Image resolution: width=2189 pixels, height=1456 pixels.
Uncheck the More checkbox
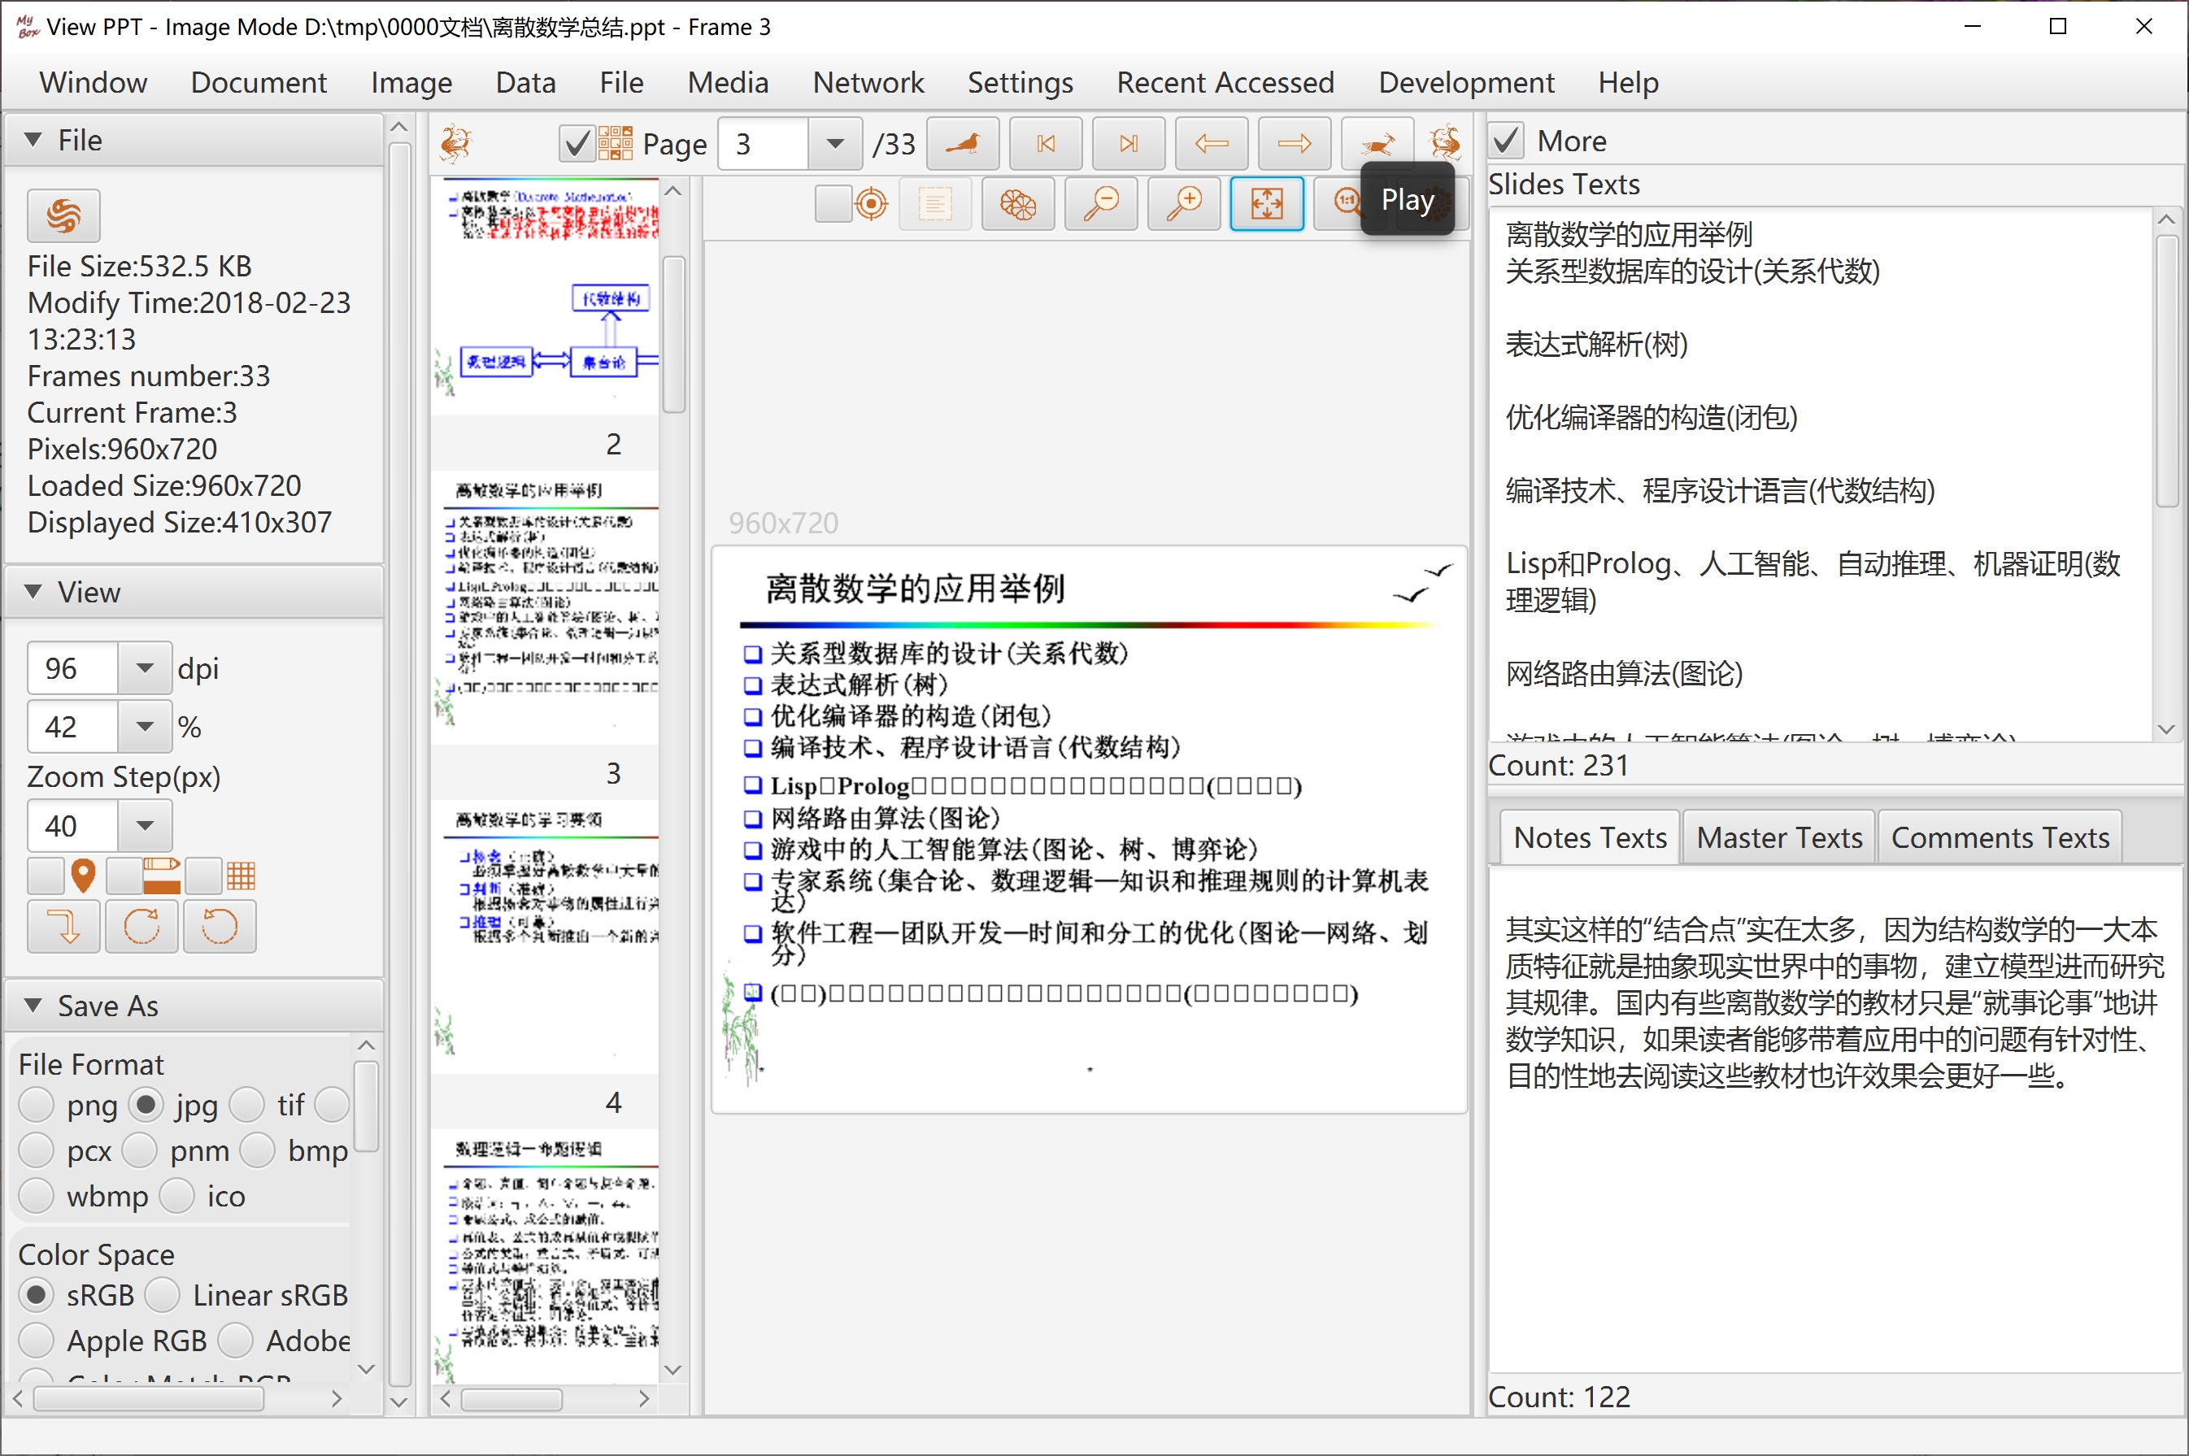[x=1507, y=141]
